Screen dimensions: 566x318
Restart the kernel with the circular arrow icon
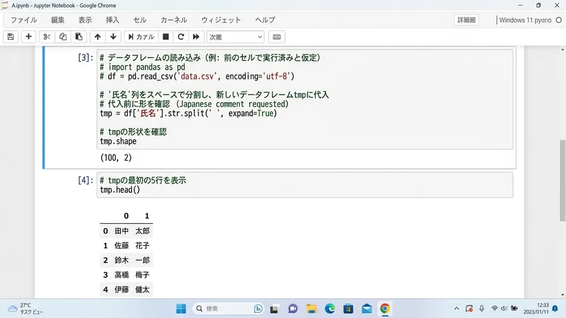[181, 37]
